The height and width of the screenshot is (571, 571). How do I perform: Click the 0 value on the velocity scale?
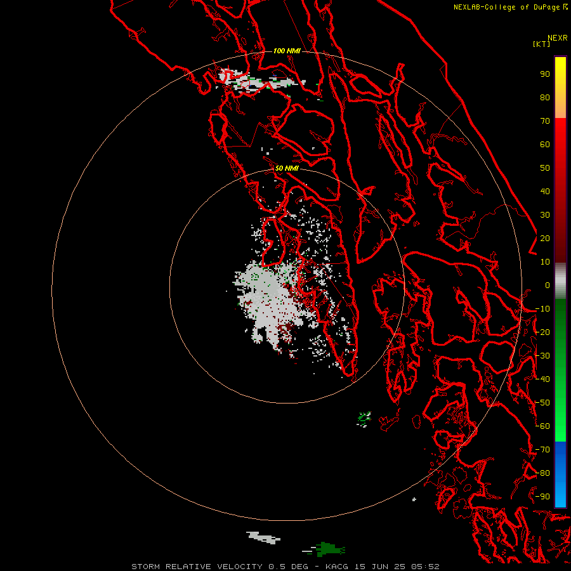pos(548,285)
